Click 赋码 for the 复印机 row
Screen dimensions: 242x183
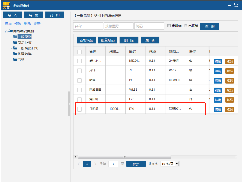point(230,100)
